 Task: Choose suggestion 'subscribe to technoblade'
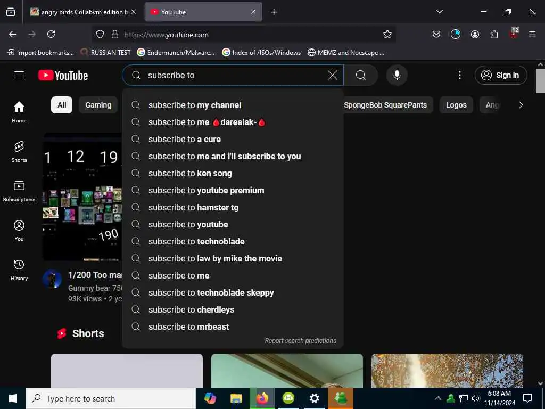tap(233, 241)
